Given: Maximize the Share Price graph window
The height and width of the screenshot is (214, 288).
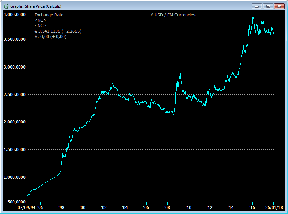Looking at the screenshot, I should [x=268, y=6].
